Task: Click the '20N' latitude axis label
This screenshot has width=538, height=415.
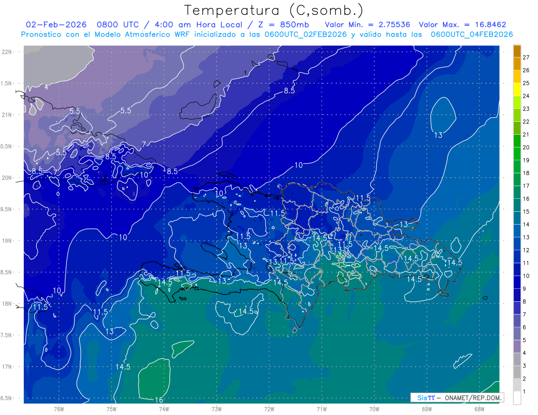Action: 7,178
